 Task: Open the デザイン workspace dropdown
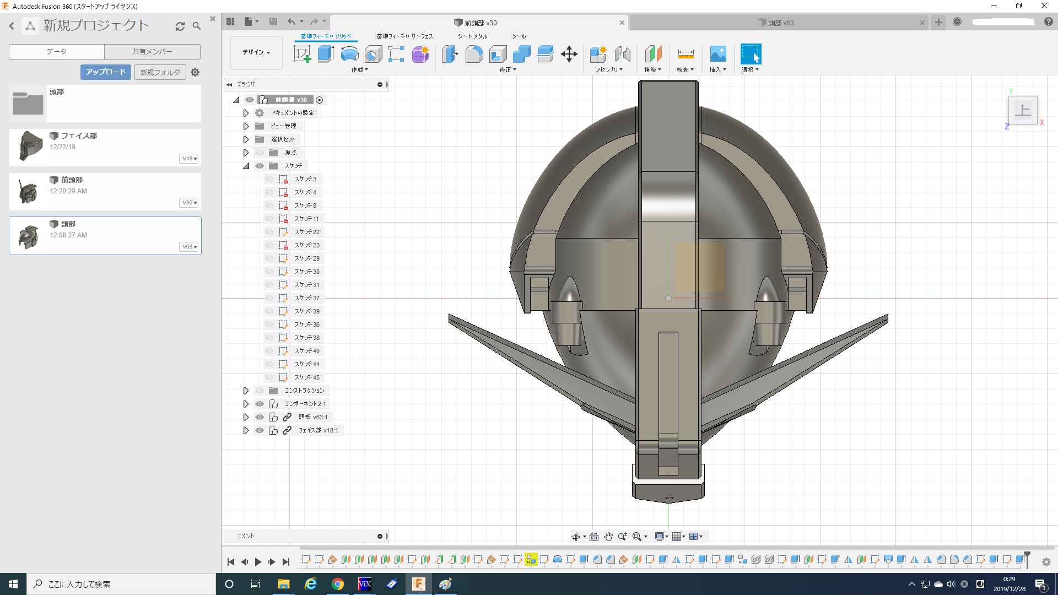click(256, 52)
